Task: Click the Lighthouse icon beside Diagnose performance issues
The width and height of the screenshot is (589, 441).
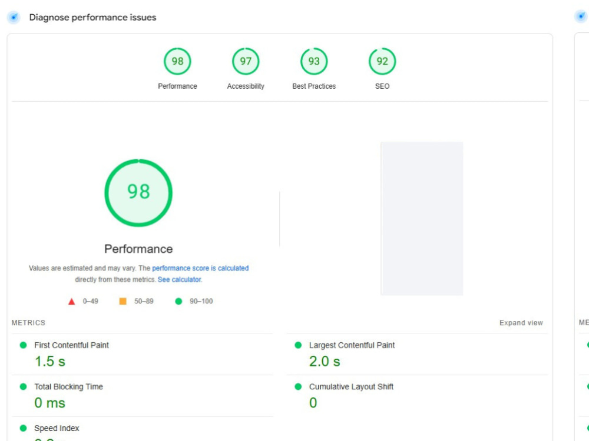Action: [x=14, y=17]
